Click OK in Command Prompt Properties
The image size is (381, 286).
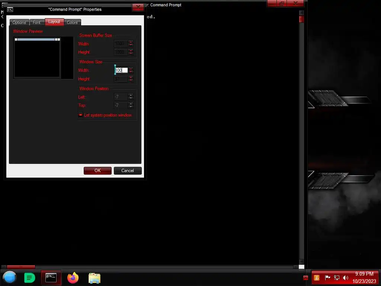click(x=97, y=171)
